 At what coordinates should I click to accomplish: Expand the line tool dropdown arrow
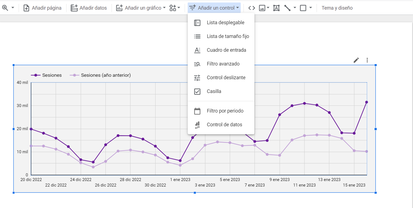(x=295, y=8)
